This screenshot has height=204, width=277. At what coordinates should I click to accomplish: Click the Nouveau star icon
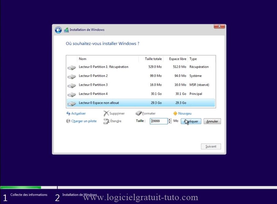pos(175,113)
